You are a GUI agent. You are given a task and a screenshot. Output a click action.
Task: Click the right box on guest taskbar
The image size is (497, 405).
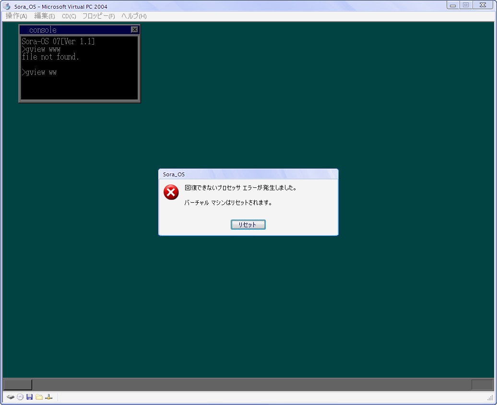[x=483, y=385]
